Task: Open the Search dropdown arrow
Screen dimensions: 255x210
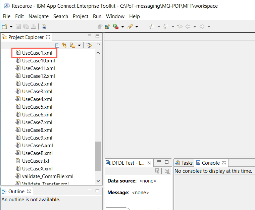Action: coord(137,27)
